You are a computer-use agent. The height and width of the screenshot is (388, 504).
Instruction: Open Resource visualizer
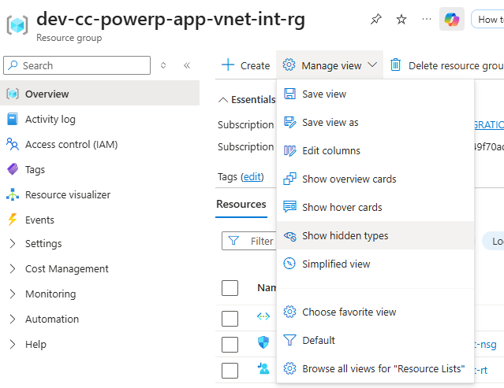(x=67, y=195)
